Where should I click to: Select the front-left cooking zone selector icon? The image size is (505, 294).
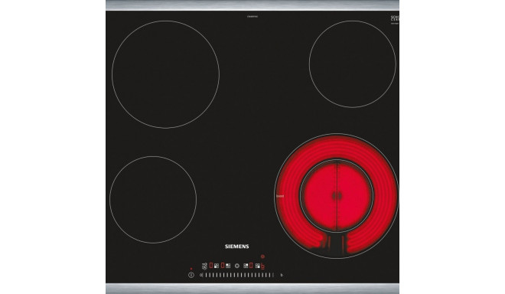click(x=217, y=266)
